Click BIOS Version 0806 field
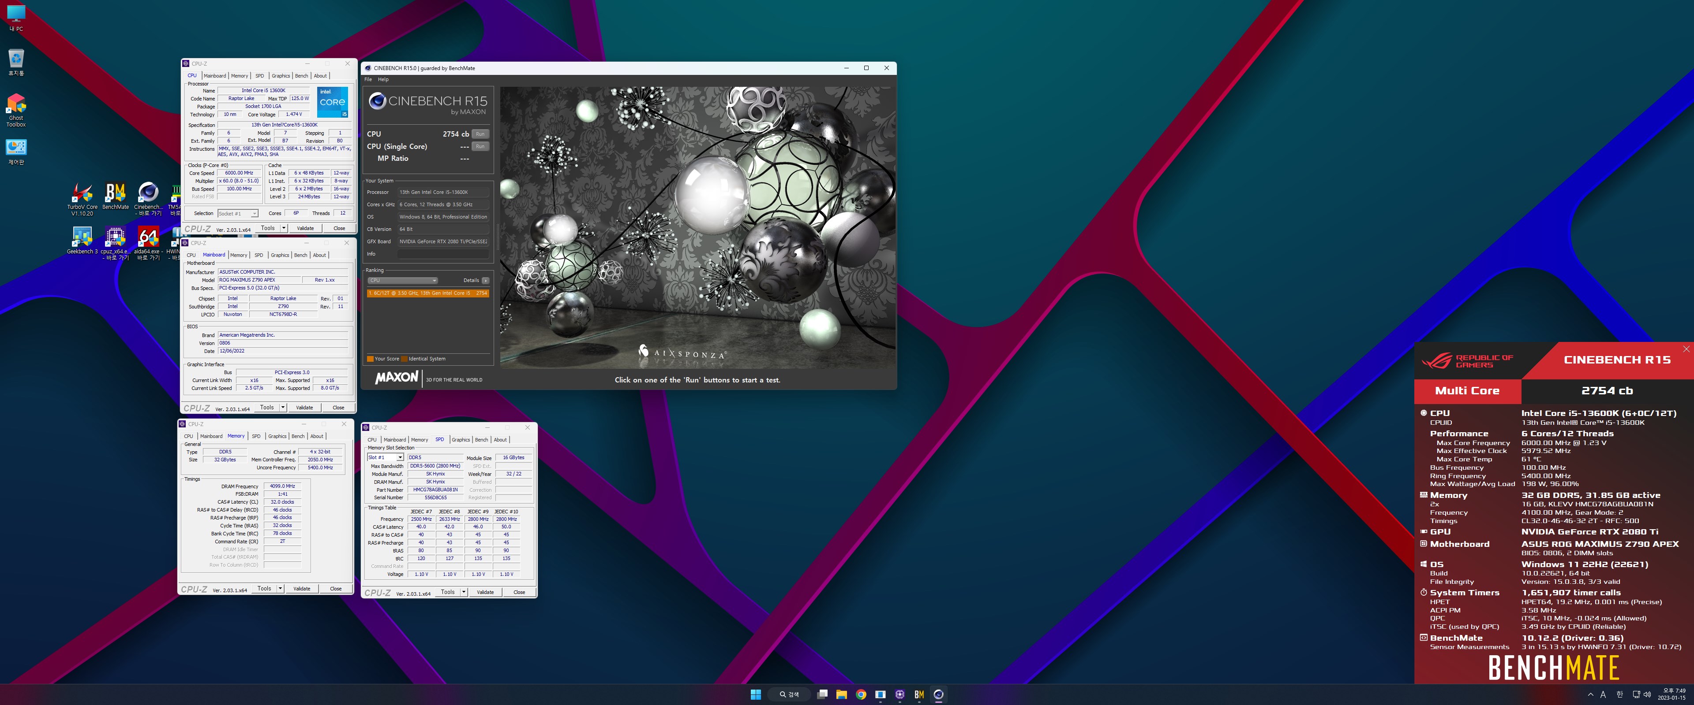Screen dimensions: 1694x705 pos(283,343)
